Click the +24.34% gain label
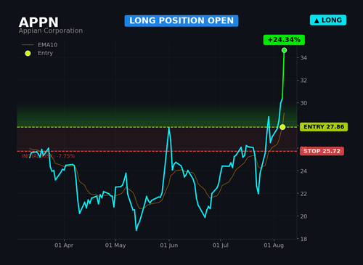363x265 pixels. (284, 40)
